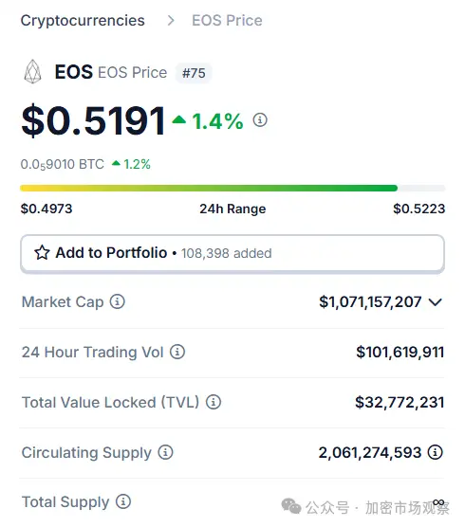465x527 pixels.
Task: Click the Circulating Supply label info icon
Action: coord(165,452)
